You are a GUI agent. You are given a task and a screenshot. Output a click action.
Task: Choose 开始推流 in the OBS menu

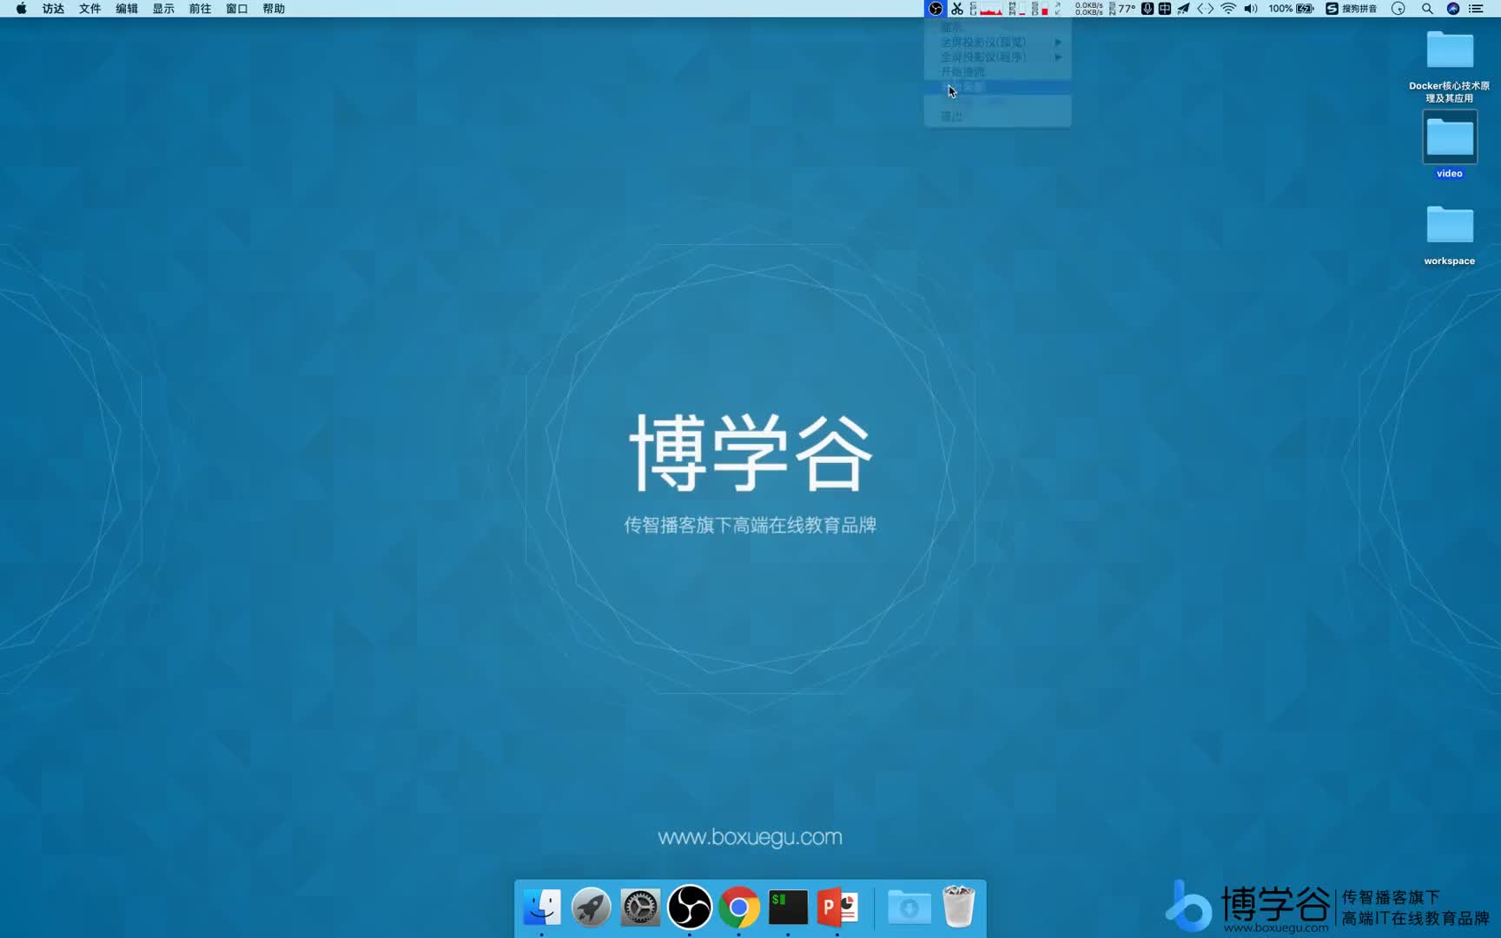point(997,72)
